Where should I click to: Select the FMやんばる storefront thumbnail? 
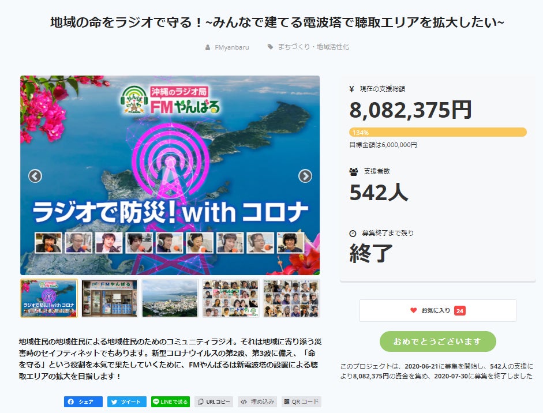coord(110,298)
